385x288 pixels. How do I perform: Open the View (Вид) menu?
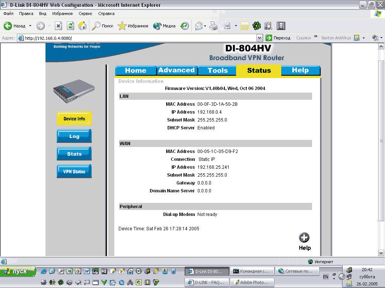[43, 13]
